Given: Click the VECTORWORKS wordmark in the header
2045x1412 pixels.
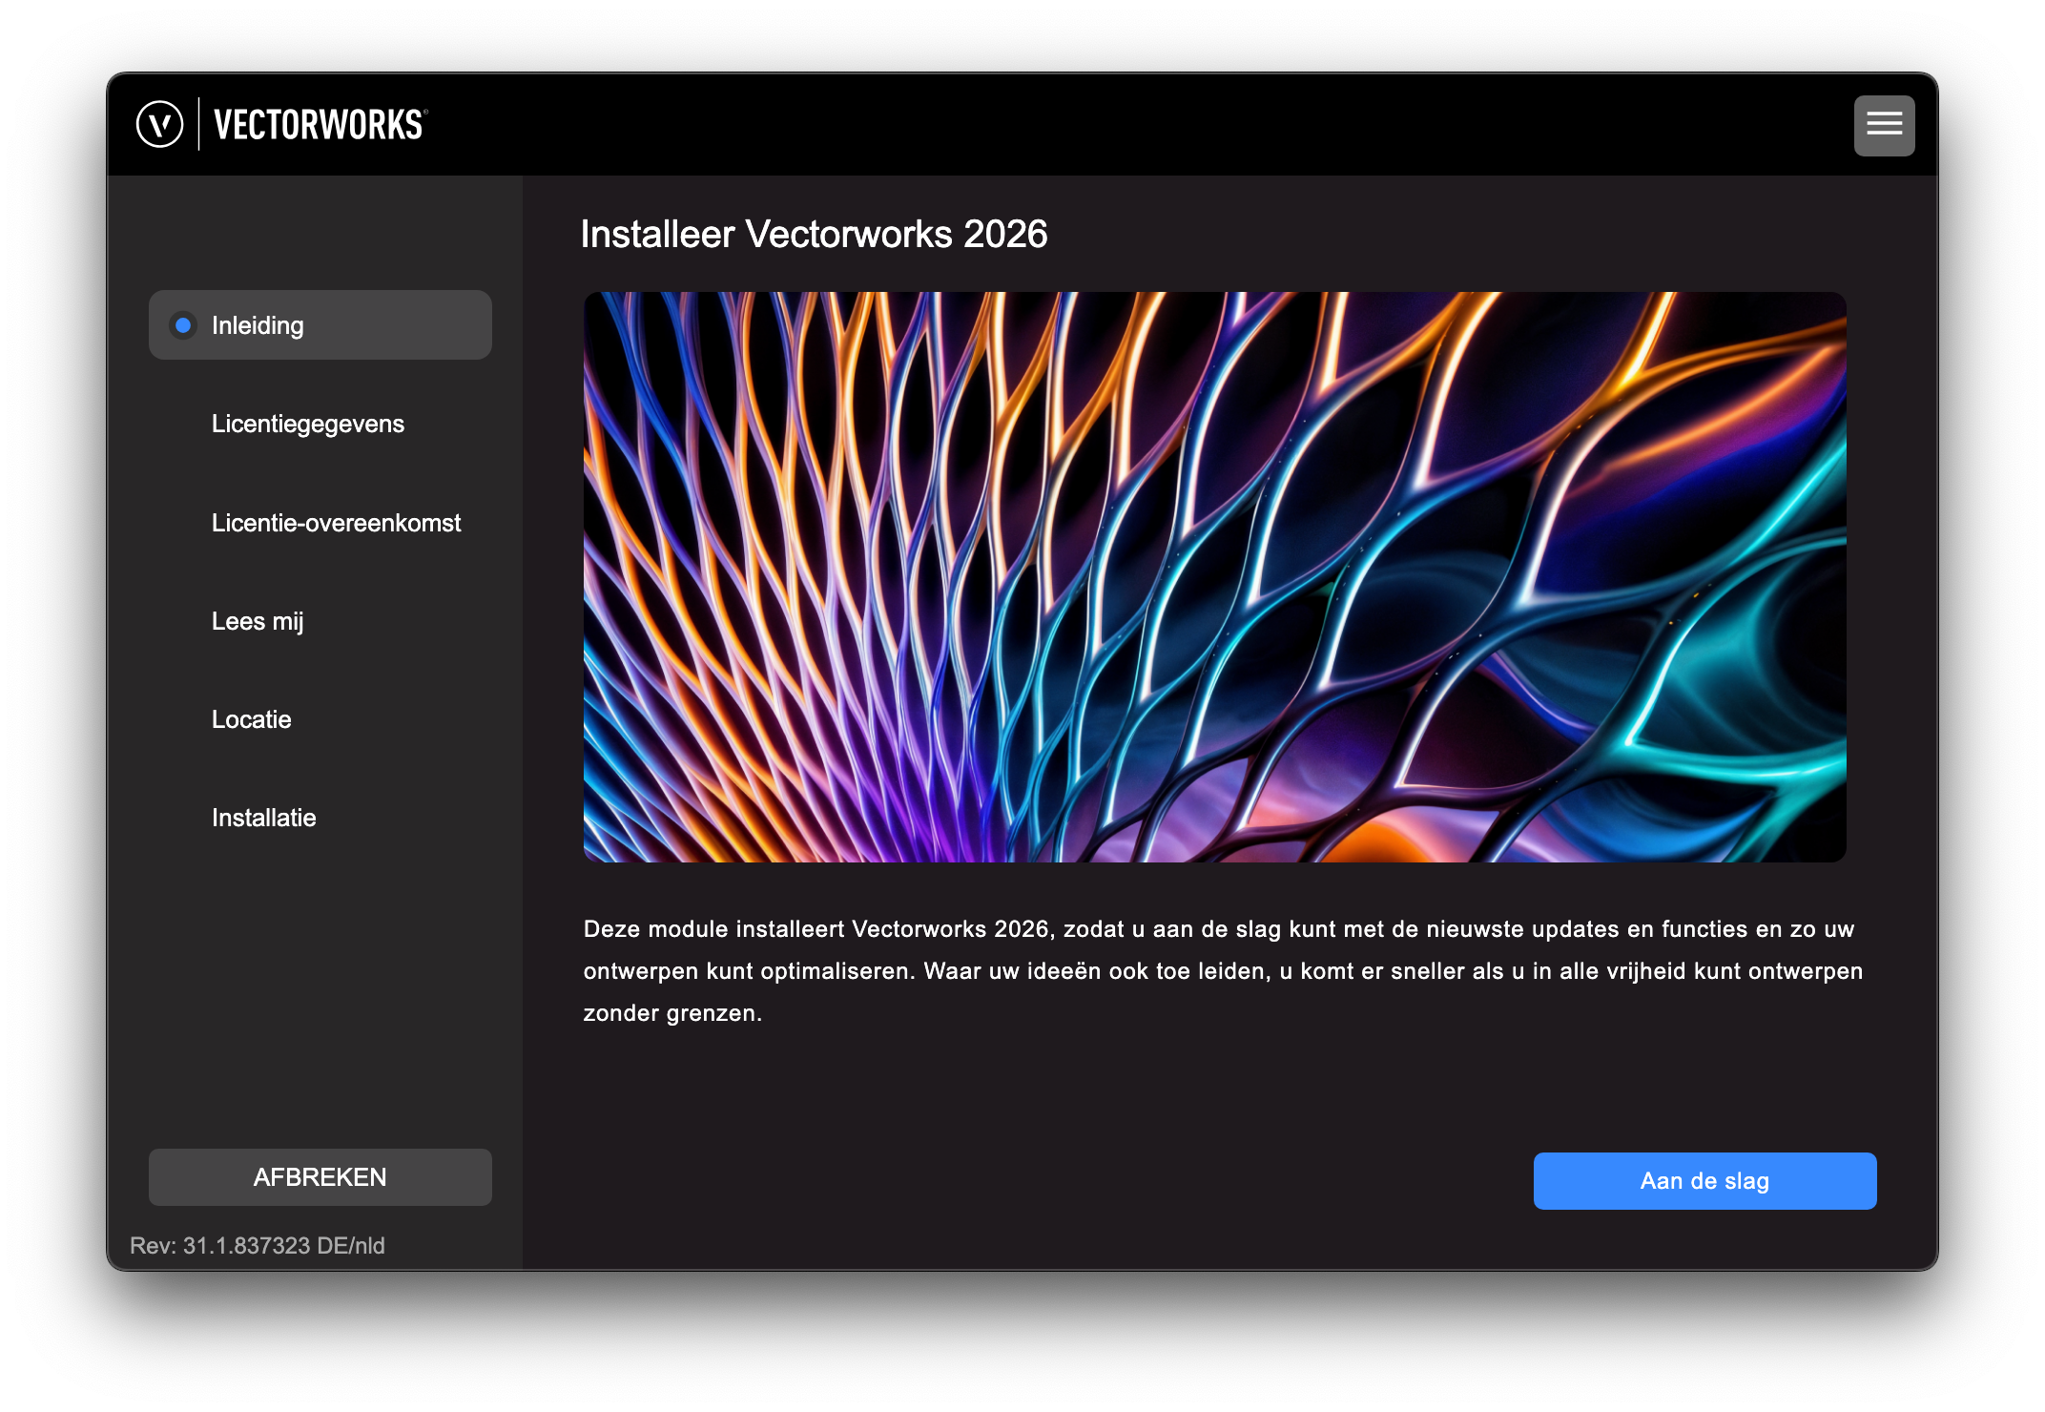Looking at the screenshot, I should coord(320,125).
